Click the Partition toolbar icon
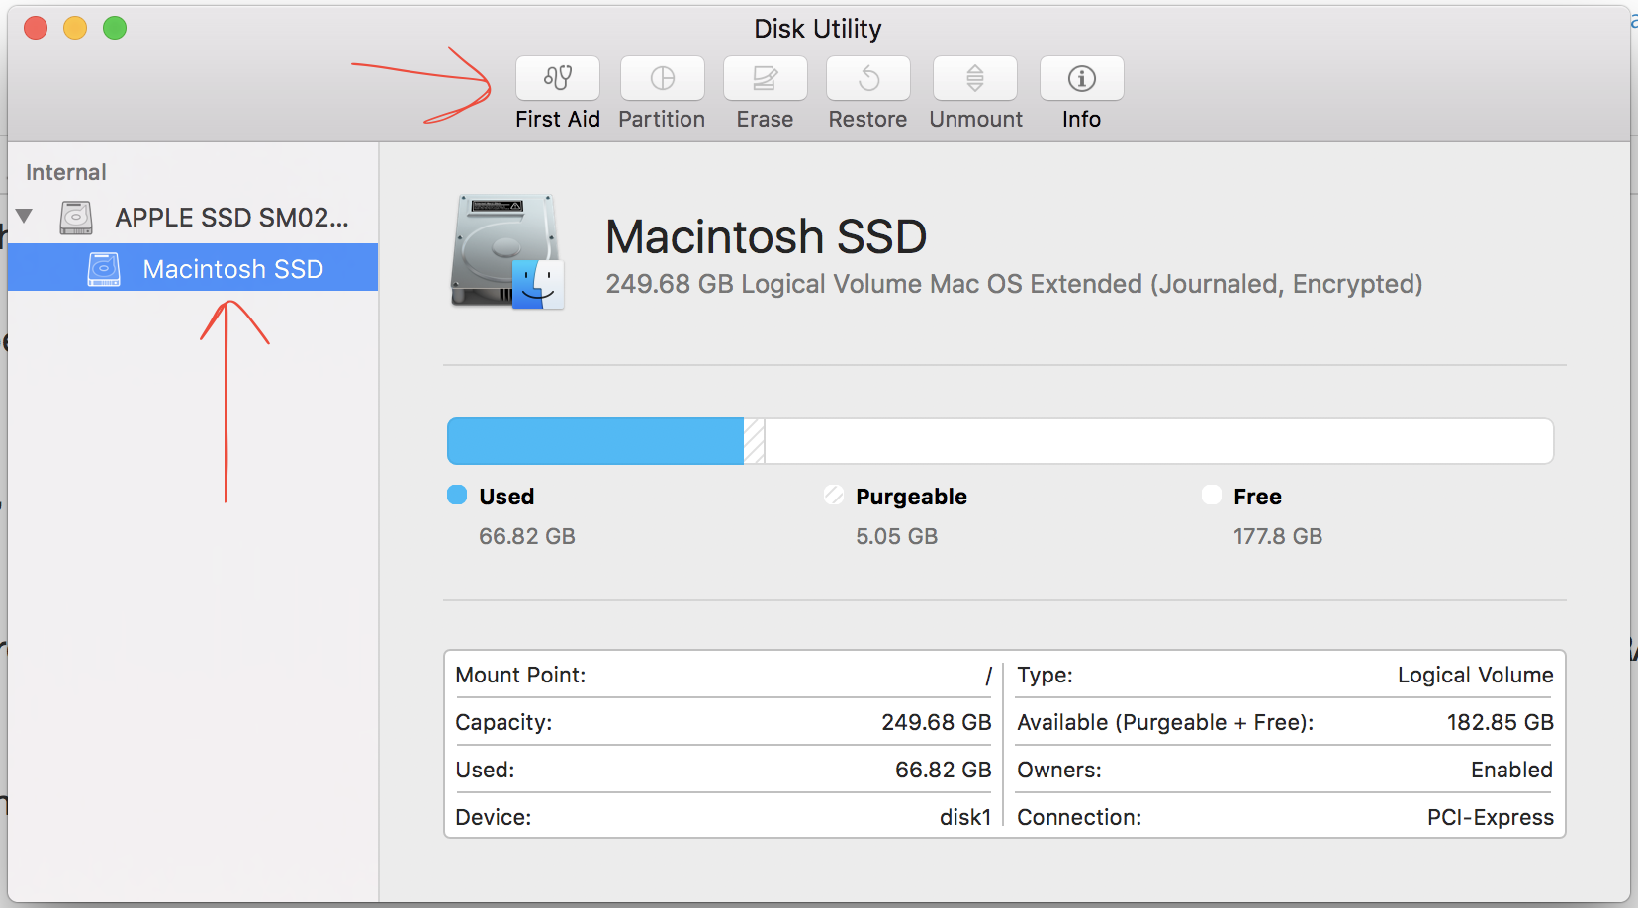1638x908 pixels. click(x=663, y=79)
